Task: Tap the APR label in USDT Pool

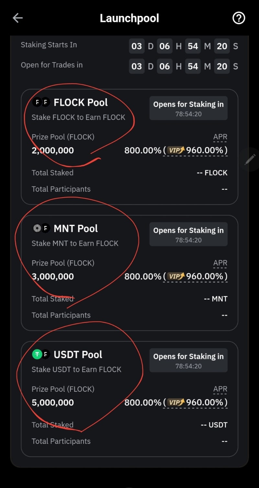Action: tap(220, 389)
